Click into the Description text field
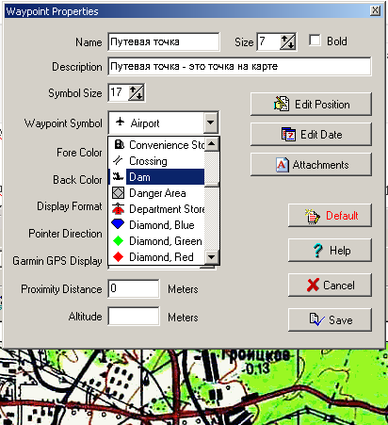The height and width of the screenshot is (425, 388). [x=239, y=66]
